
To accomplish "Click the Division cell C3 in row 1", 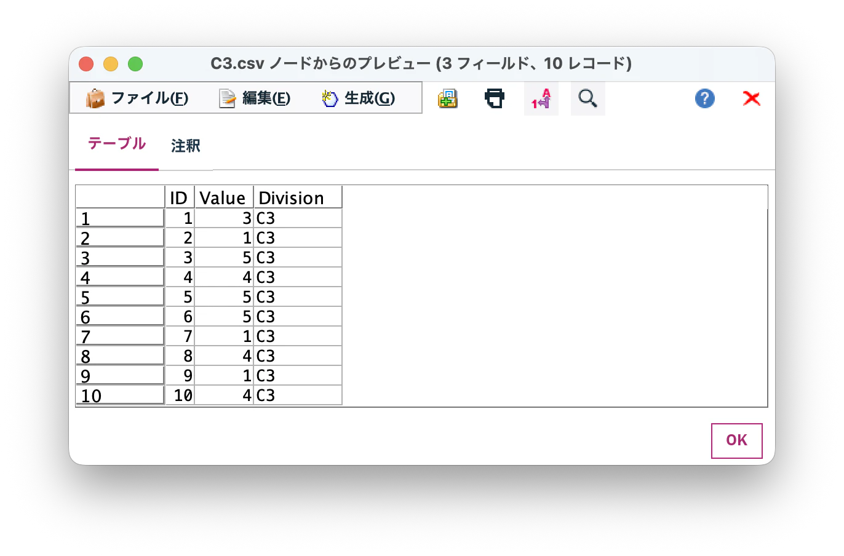I will (298, 218).
